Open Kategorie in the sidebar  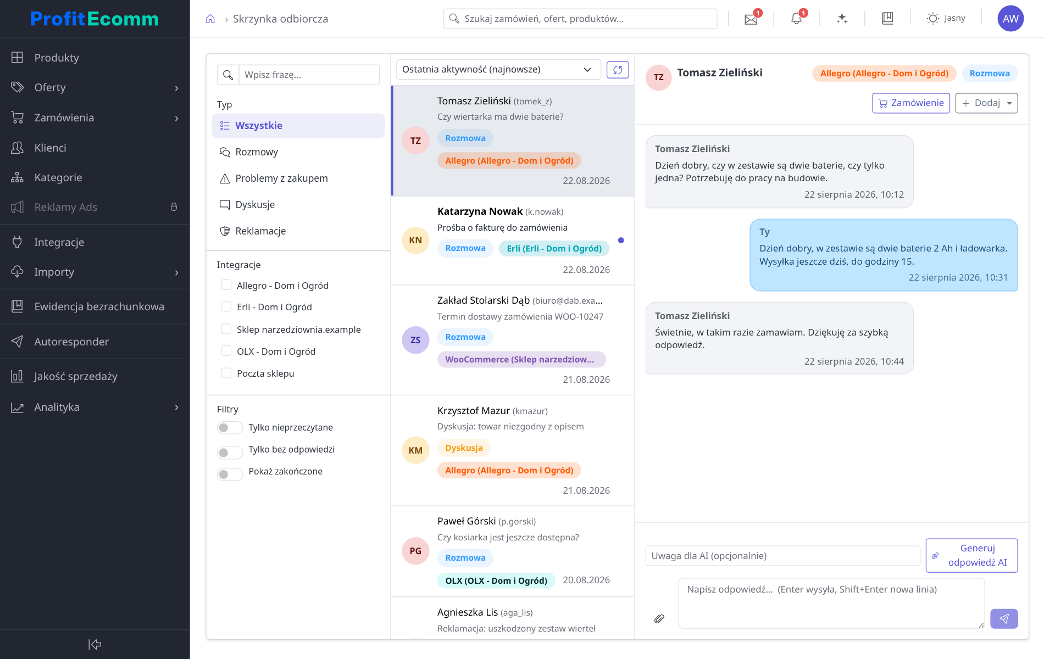tap(95, 177)
